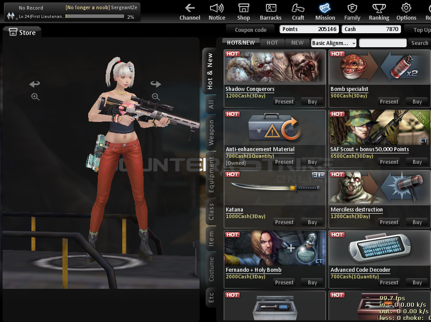
Task: Buy the Advanced Code Decoder
Action: point(417,282)
